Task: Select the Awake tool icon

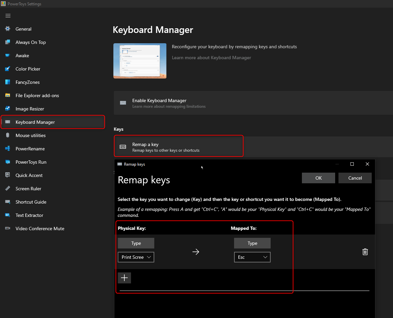Action: coord(8,56)
